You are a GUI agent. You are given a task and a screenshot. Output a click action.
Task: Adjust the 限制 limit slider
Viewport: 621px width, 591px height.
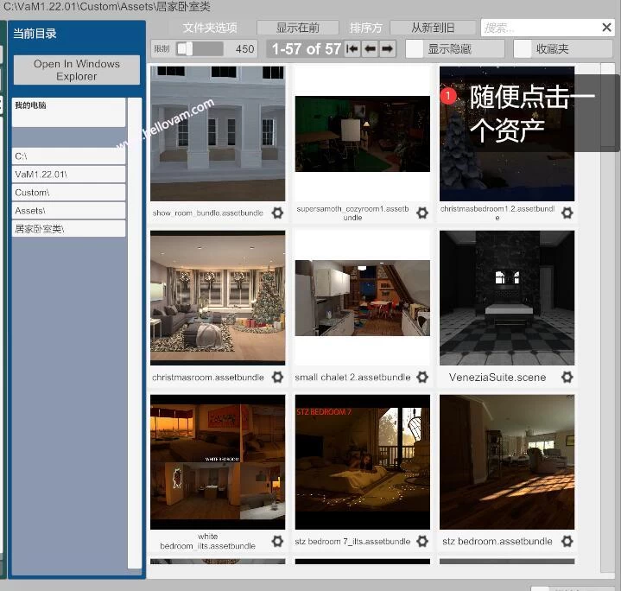185,49
